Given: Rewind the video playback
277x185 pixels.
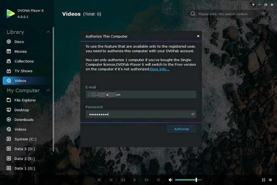Looking at the screenshot, I should coord(123,180).
